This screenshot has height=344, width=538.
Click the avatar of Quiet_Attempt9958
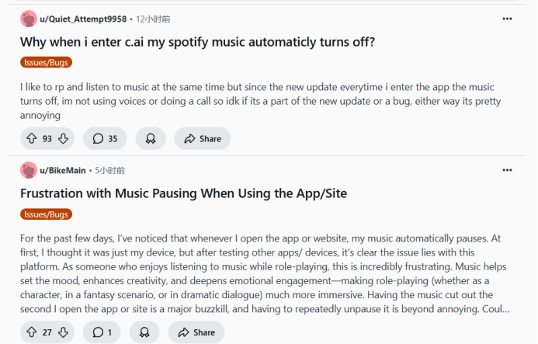[x=29, y=19]
